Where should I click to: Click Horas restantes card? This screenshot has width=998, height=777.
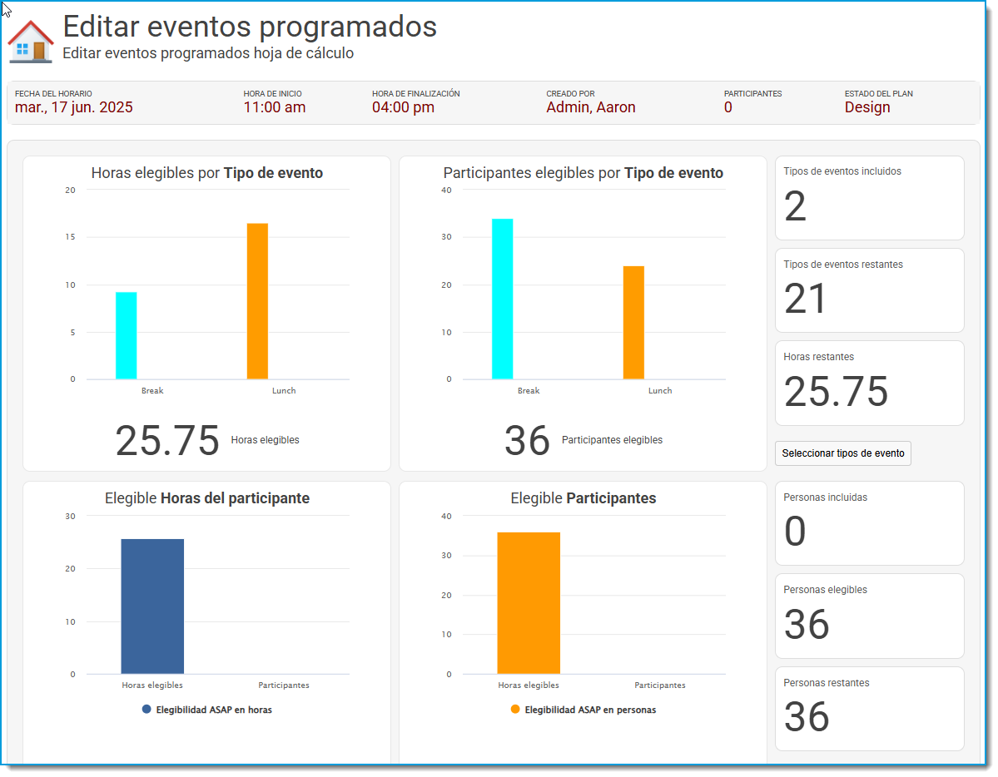point(870,383)
